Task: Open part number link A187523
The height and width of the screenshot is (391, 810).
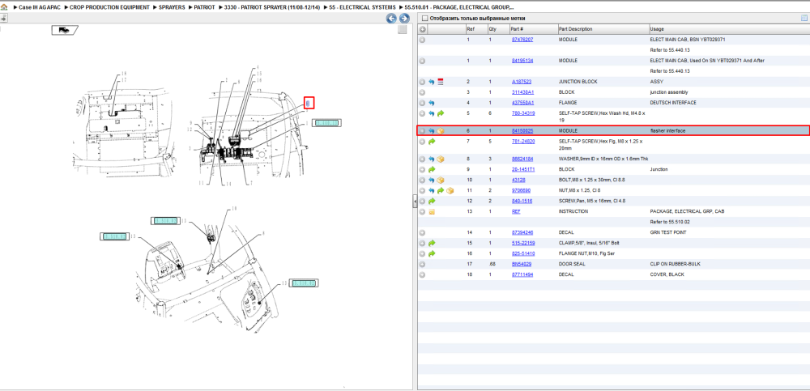Action: click(521, 82)
